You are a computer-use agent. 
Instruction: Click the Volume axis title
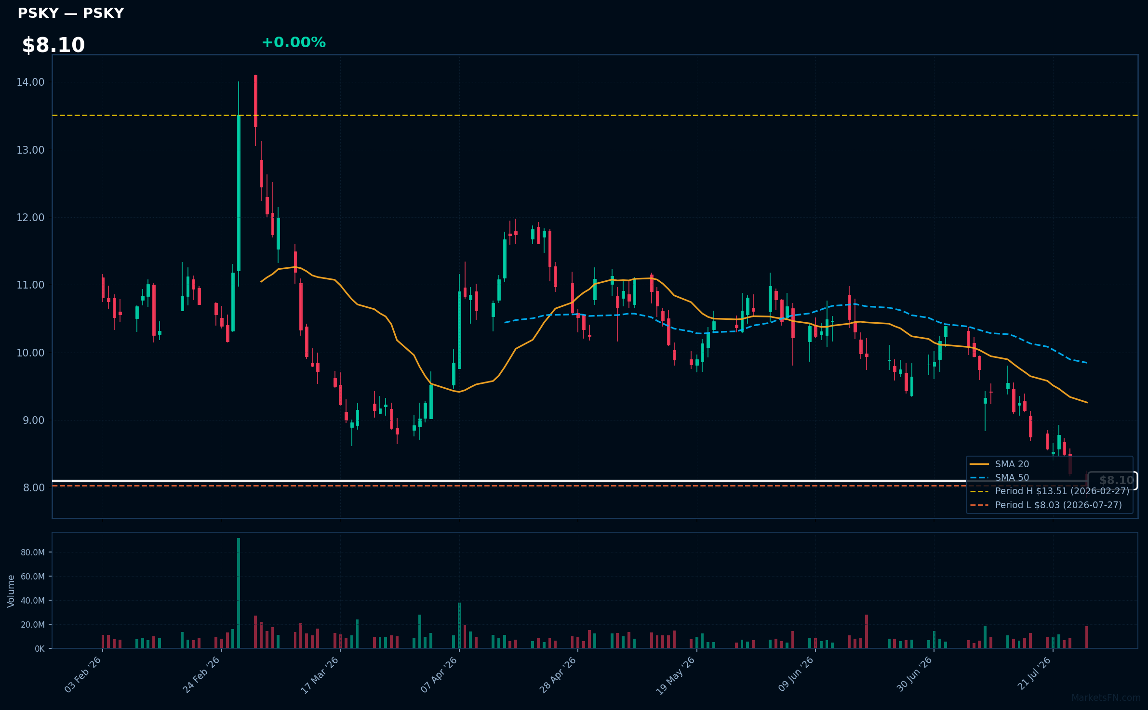(11, 591)
